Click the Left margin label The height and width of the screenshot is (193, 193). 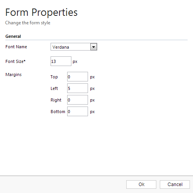click(54, 88)
